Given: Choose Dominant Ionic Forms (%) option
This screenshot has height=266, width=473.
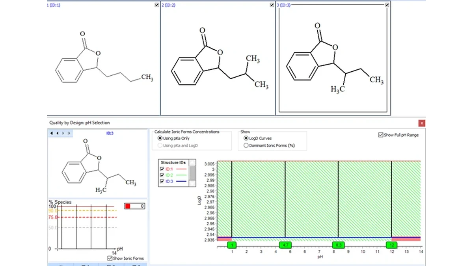Looking at the screenshot, I should (x=246, y=145).
